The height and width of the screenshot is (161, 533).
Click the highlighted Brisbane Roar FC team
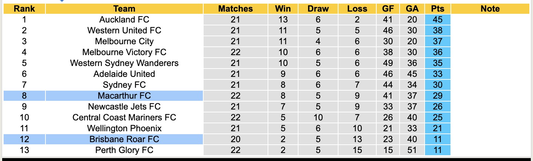point(124,139)
